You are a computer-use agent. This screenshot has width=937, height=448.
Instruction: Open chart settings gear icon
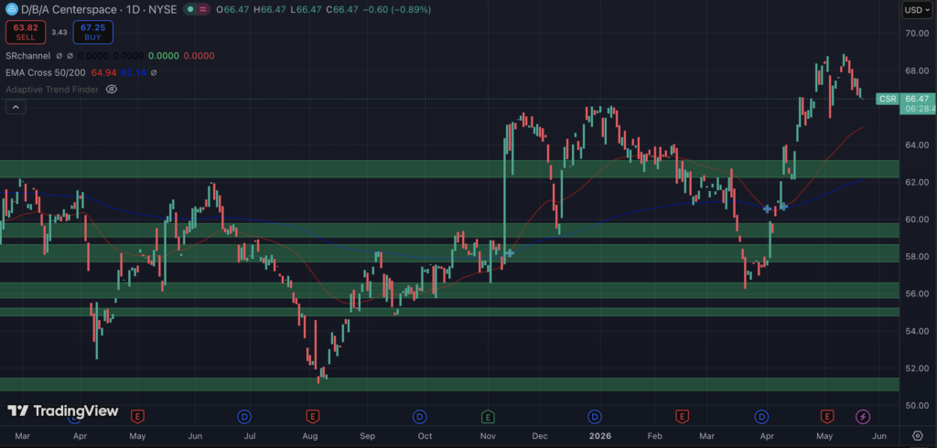(x=917, y=435)
